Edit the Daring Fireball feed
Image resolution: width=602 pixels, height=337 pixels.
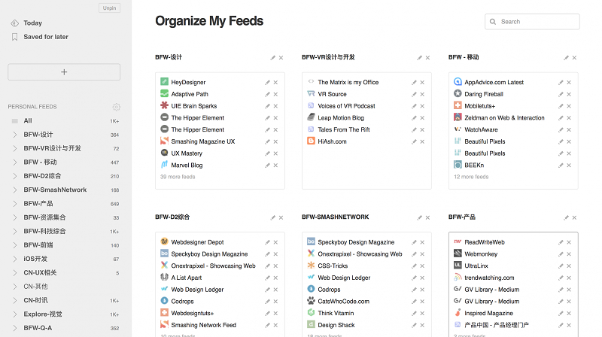tap(561, 95)
